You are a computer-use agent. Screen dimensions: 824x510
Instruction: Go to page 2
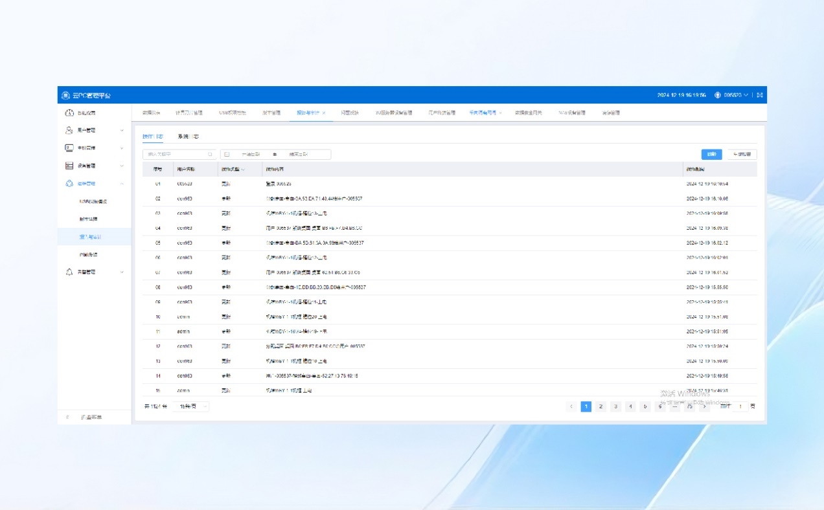pyautogui.click(x=601, y=406)
